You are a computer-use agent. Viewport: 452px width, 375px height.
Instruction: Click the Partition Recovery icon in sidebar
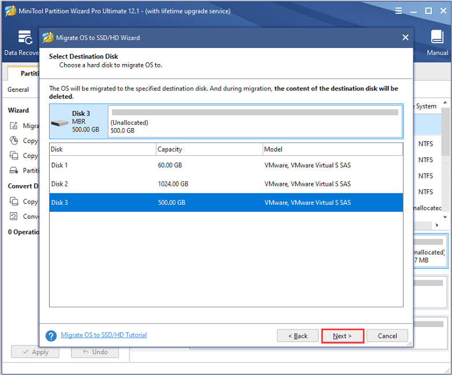13,170
